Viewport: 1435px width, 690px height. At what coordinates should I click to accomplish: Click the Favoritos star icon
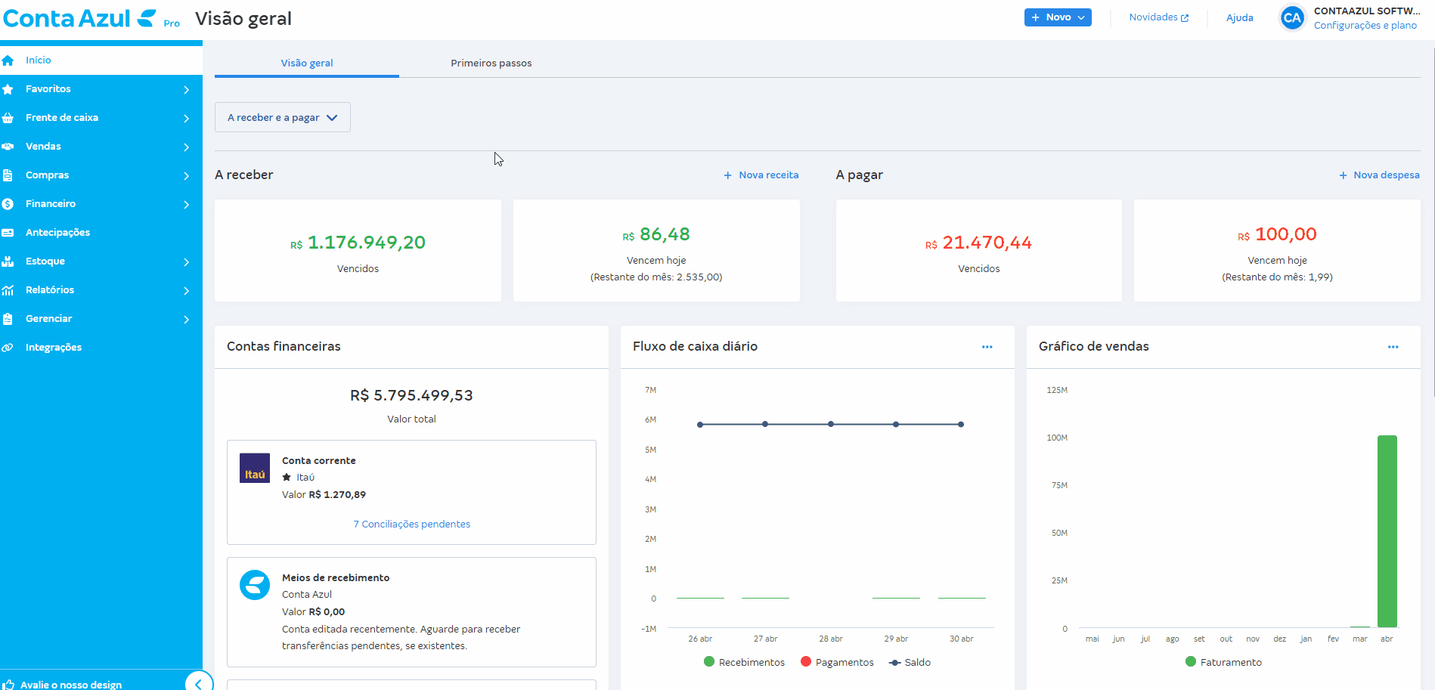point(8,89)
